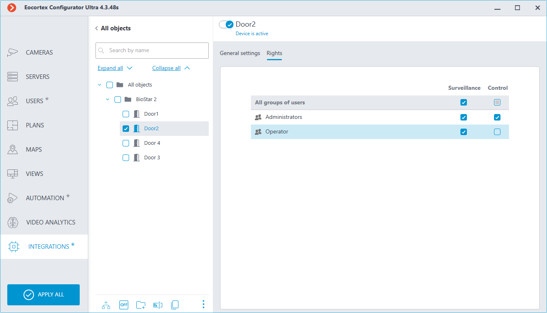This screenshot has height=313, width=547.
Task: Open the Video Analytics brain icon
Action: click(13, 222)
